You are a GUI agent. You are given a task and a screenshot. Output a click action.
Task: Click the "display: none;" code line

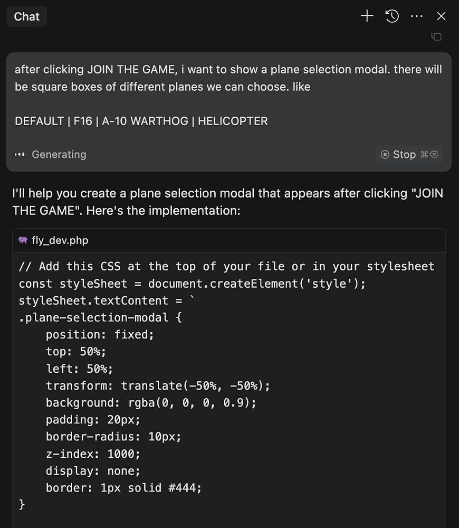tap(93, 470)
